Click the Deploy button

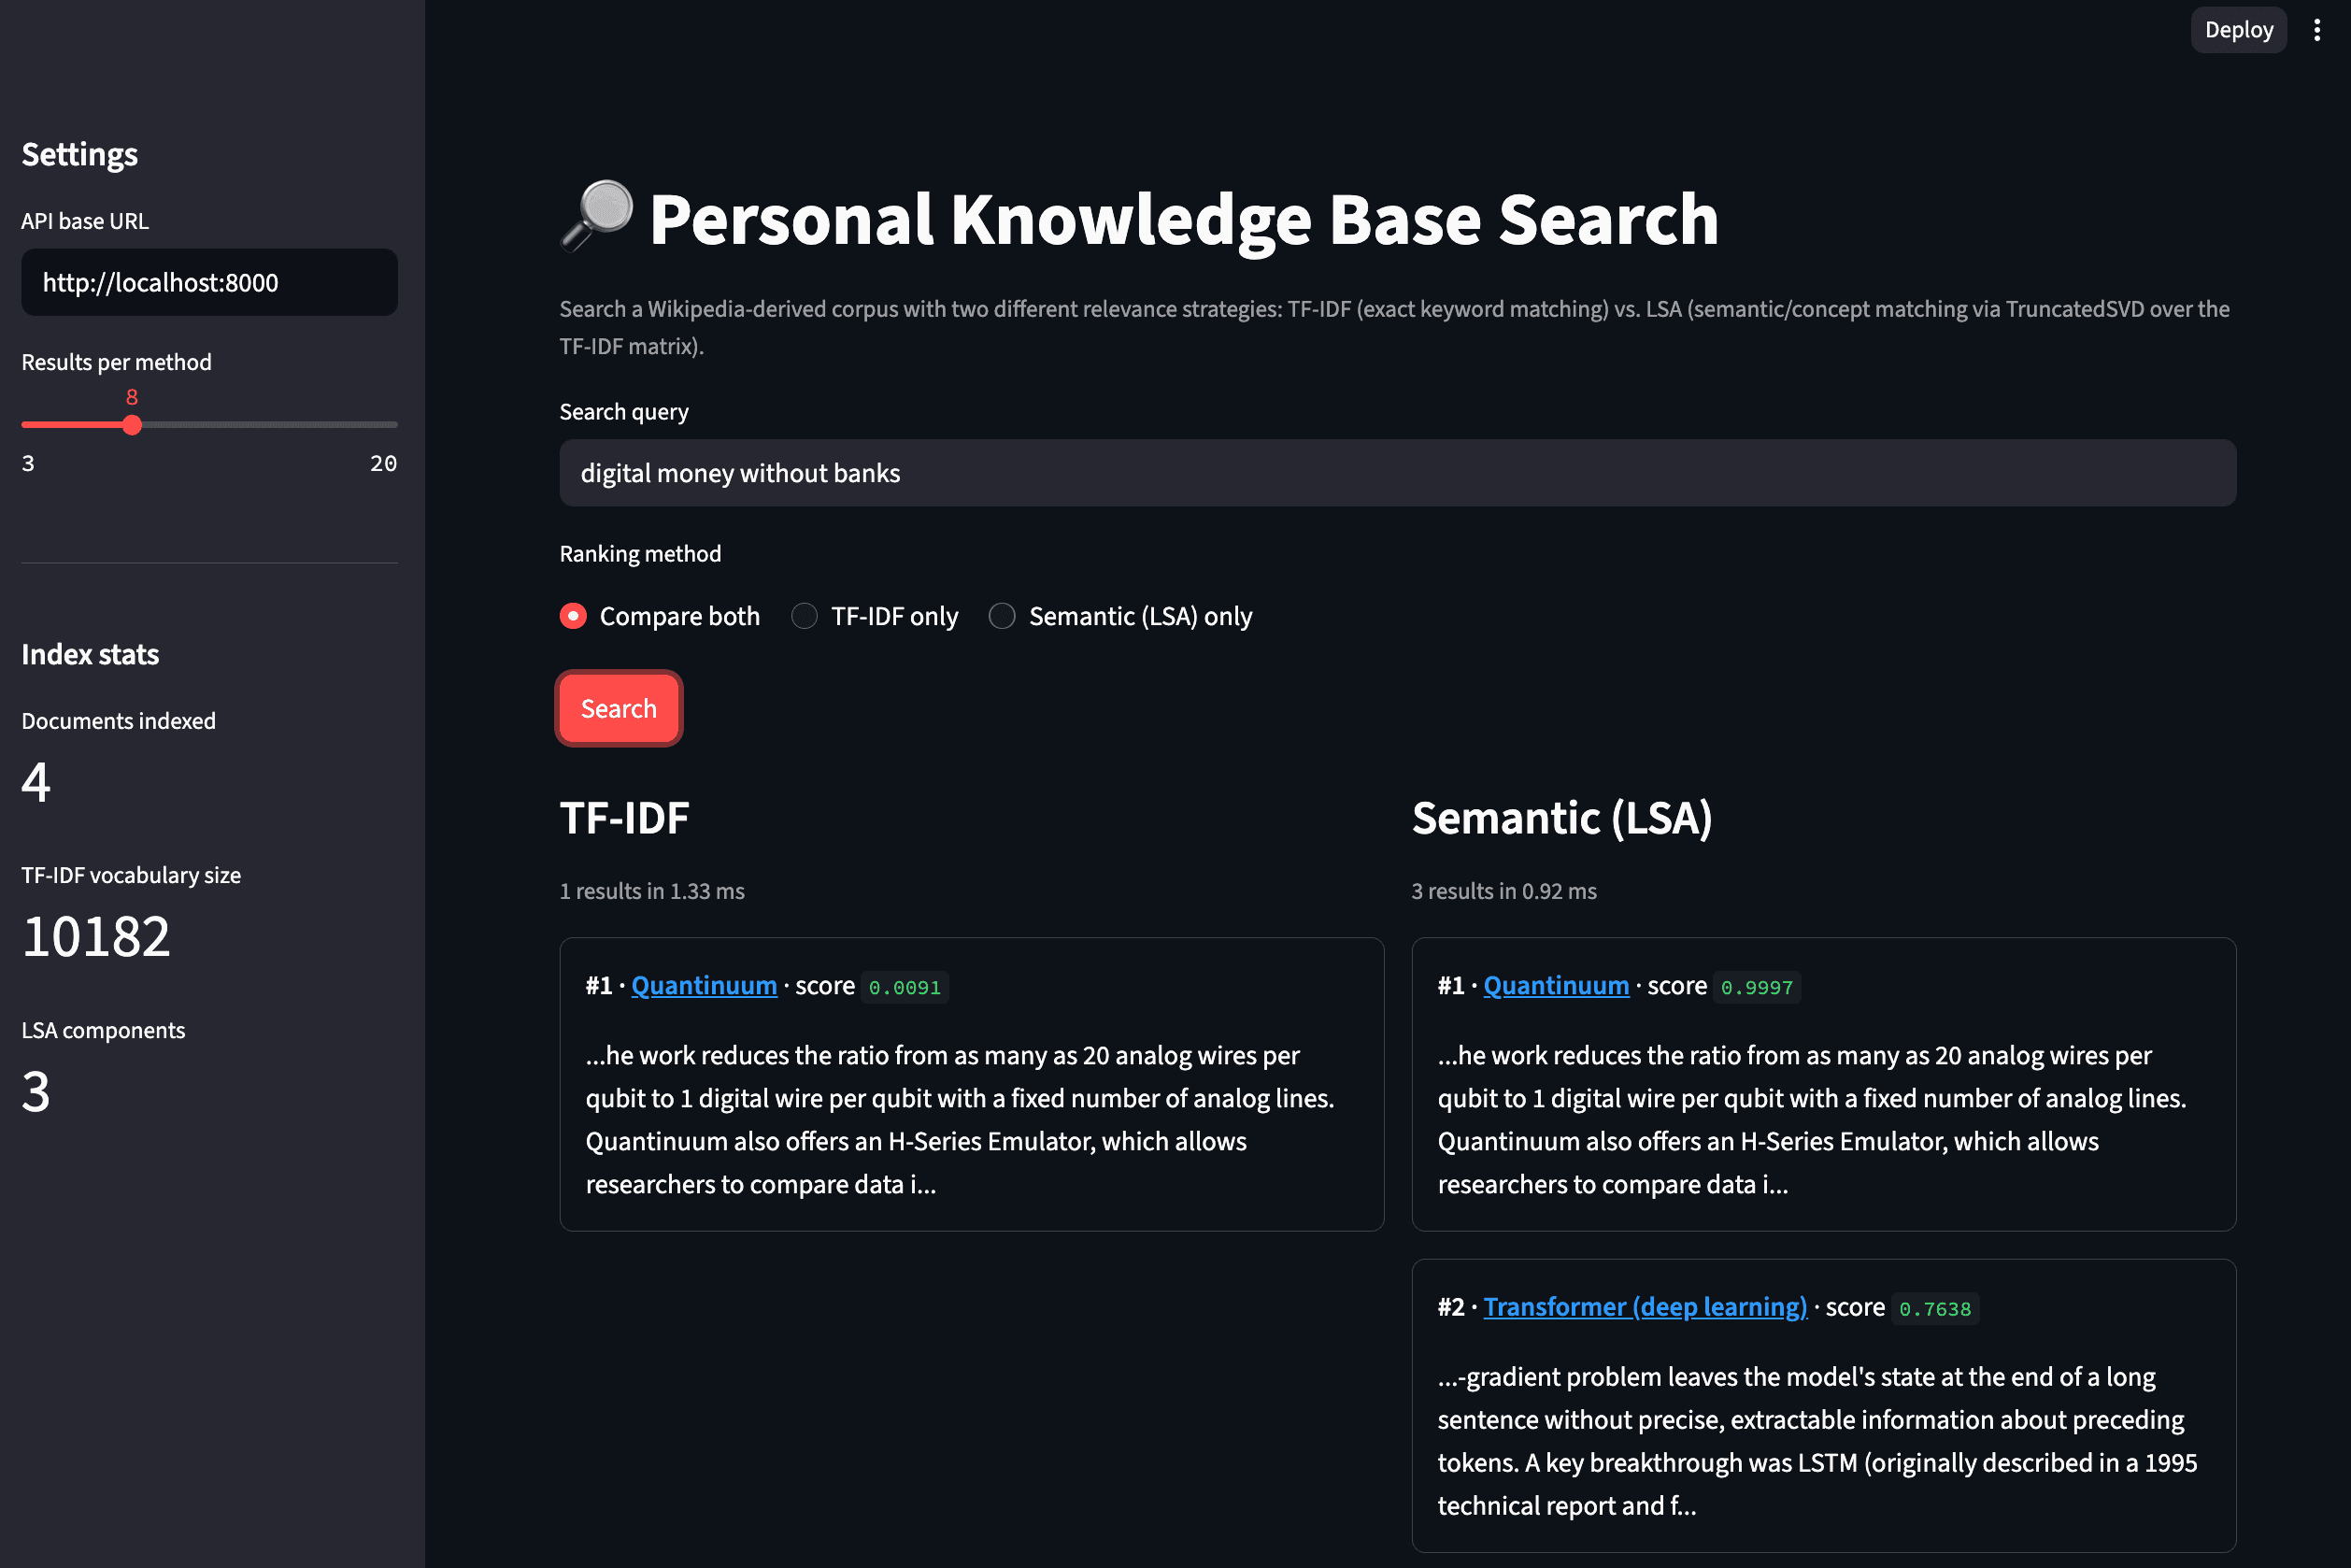[x=2238, y=30]
